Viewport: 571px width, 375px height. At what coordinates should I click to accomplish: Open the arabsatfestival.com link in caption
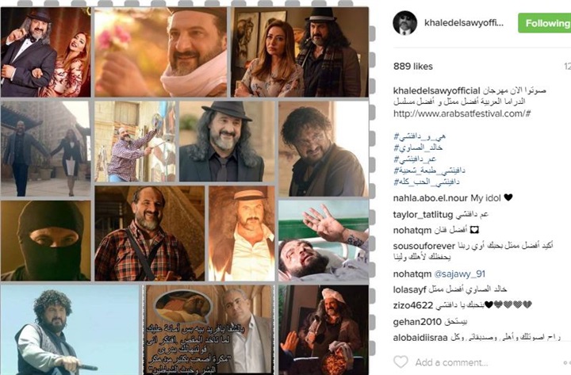(x=462, y=113)
